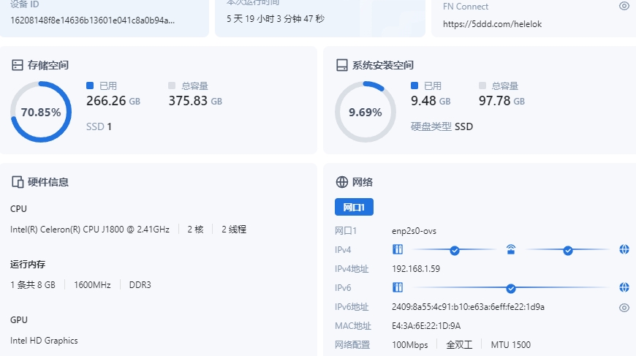
Task: Reveal the full IPv6 address with eye icon
Action: click(624, 308)
